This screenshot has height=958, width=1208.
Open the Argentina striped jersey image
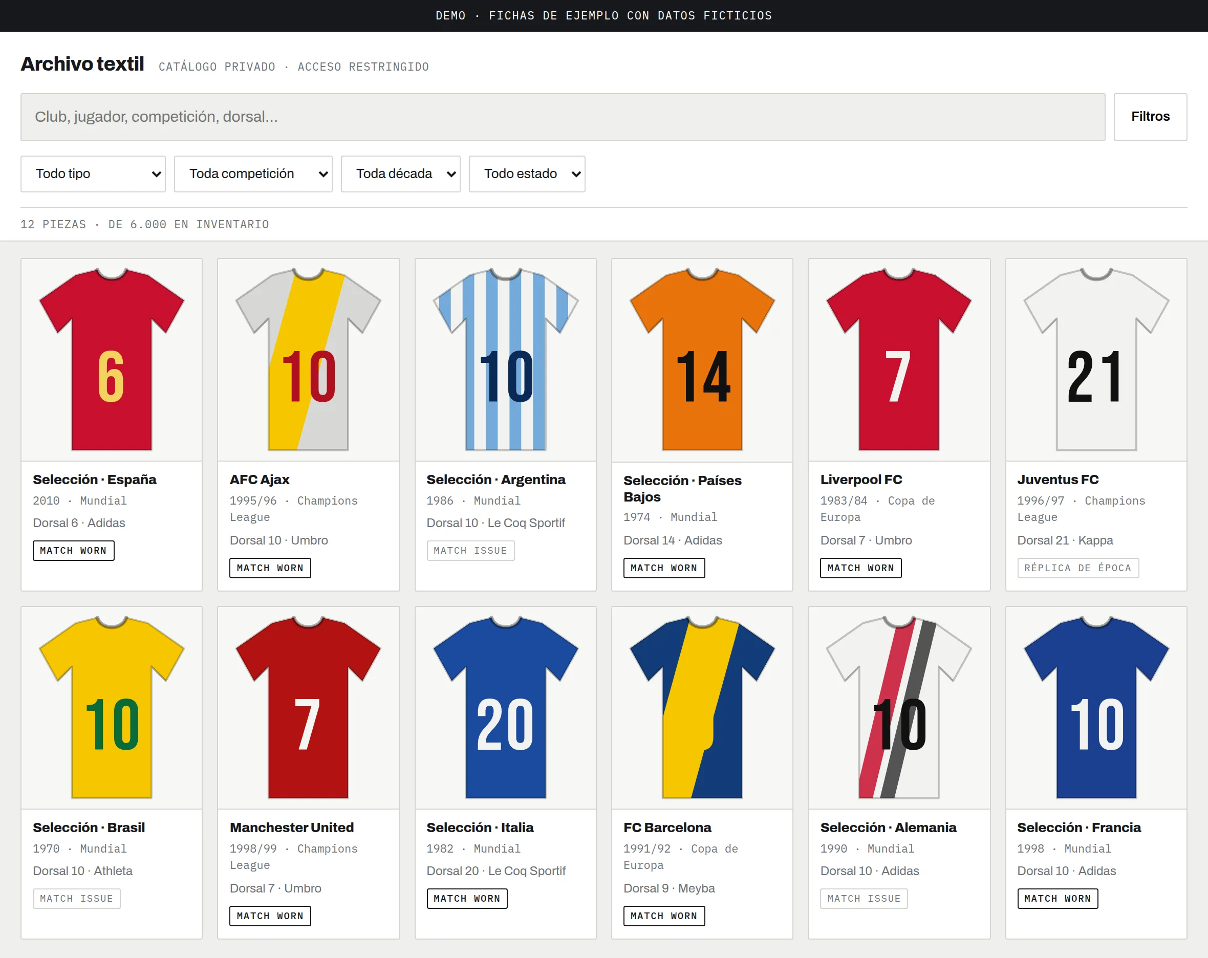tap(505, 360)
